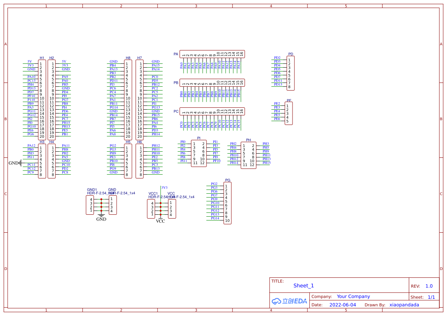This screenshot has width=447, height=316.
Task: Click the PG 10-pin header designator
Action: [228, 180]
